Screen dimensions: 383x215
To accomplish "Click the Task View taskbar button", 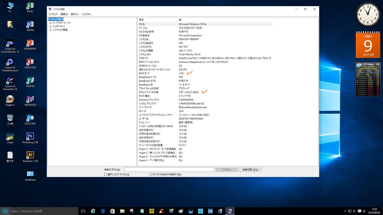I will [x=83, y=211].
